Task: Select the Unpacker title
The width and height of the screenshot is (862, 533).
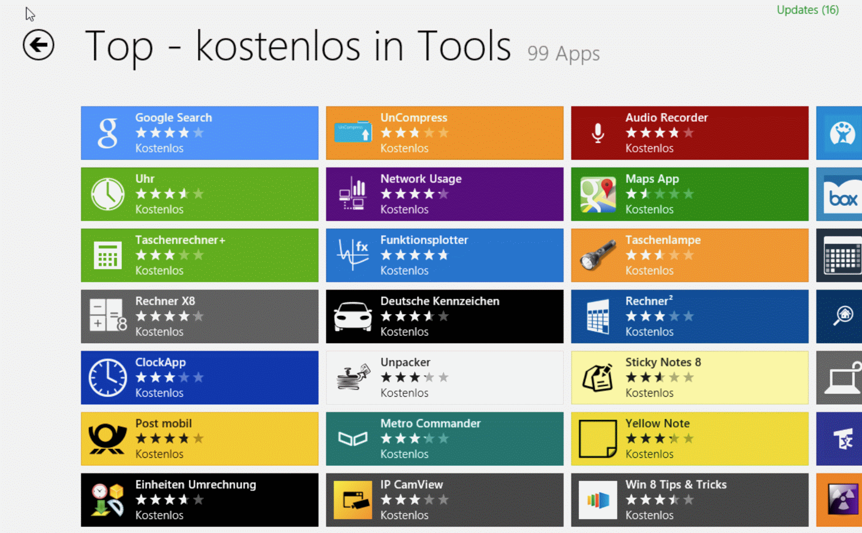Action: pos(405,362)
